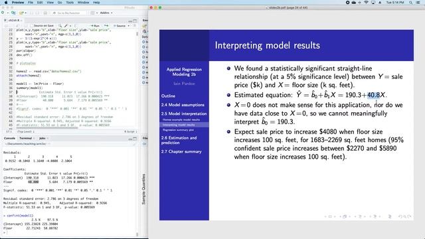Click the New Project icon in RStudio
425x239 pixels.
coord(13,13)
